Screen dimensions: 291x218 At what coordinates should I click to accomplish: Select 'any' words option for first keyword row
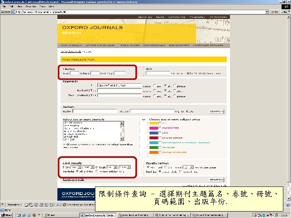(154, 86)
